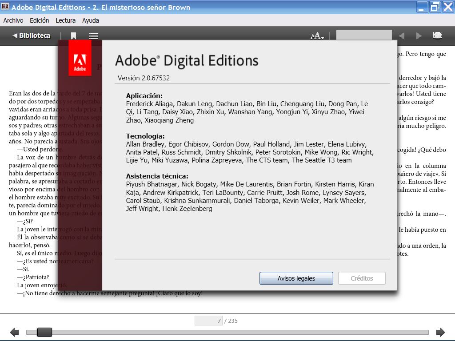Viewport: 455px width, 341px height.
Task: Restore down the application window
Action: (435, 7)
